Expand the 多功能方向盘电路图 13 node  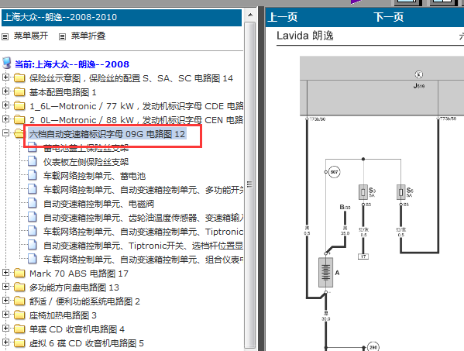click(x=5, y=286)
